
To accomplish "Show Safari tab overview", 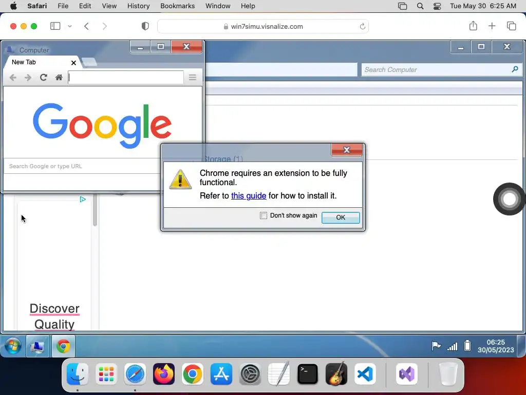I will point(511,26).
